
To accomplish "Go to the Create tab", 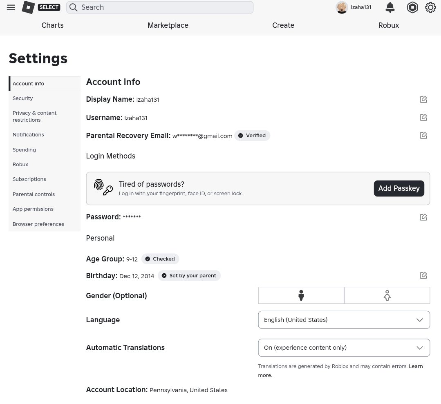I will point(283,25).
